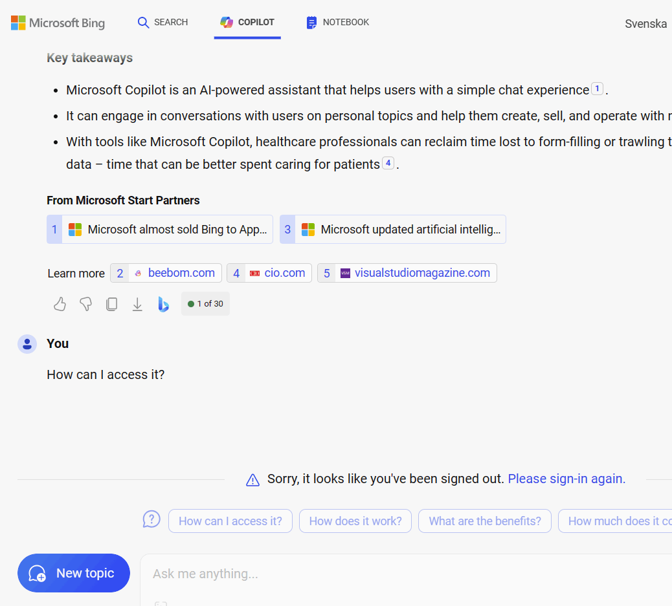
Task: Visit the cio.com source link
Action: click(269, 273)
